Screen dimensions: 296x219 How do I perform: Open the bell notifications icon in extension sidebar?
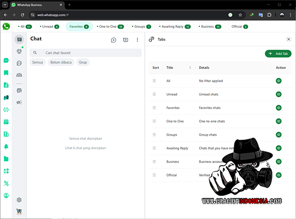point(6,147)
